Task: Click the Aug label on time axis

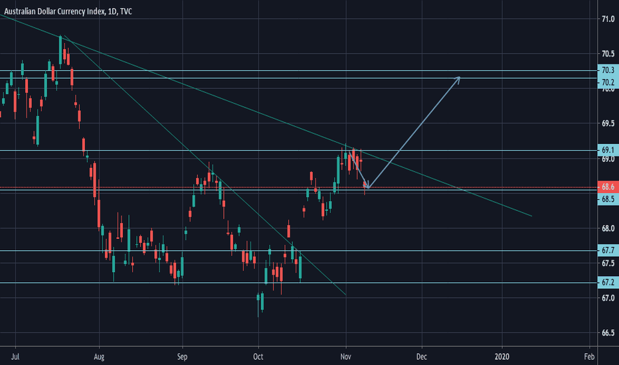Action: (x=99, y=357)
